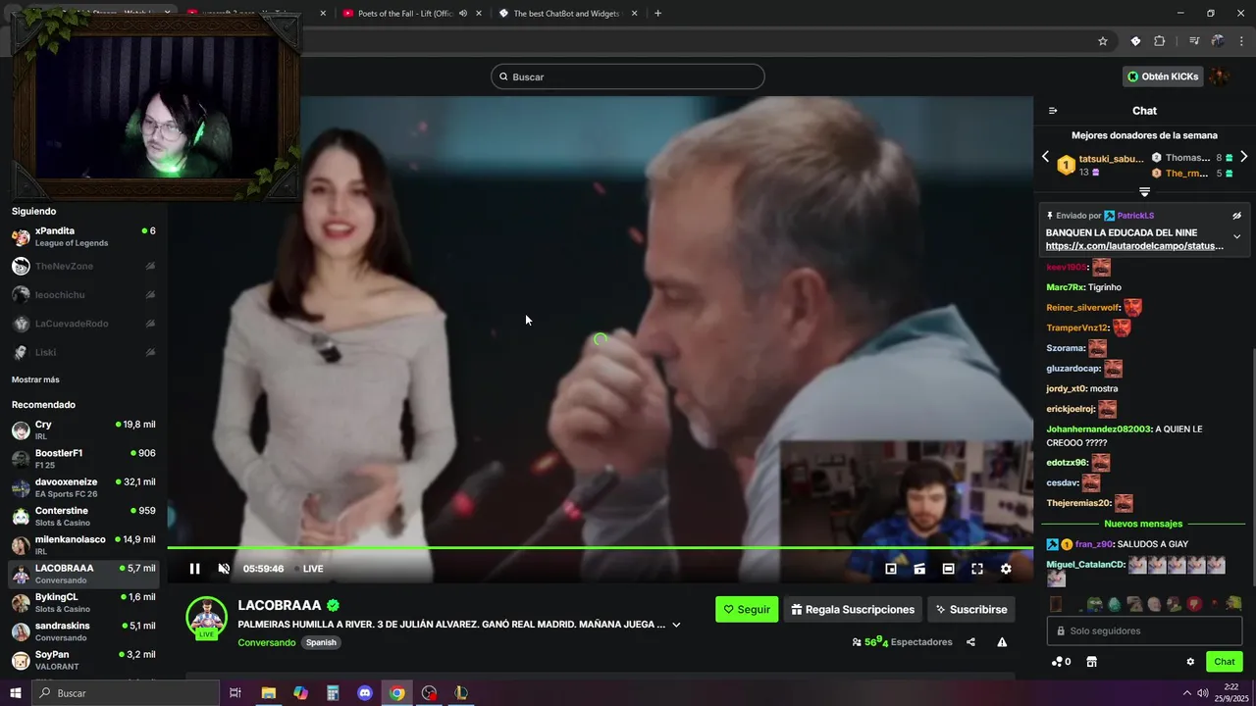The image size is (1256, 706).
Task: Open TheNevZone channel in sidebar
Action: [83, 266]
